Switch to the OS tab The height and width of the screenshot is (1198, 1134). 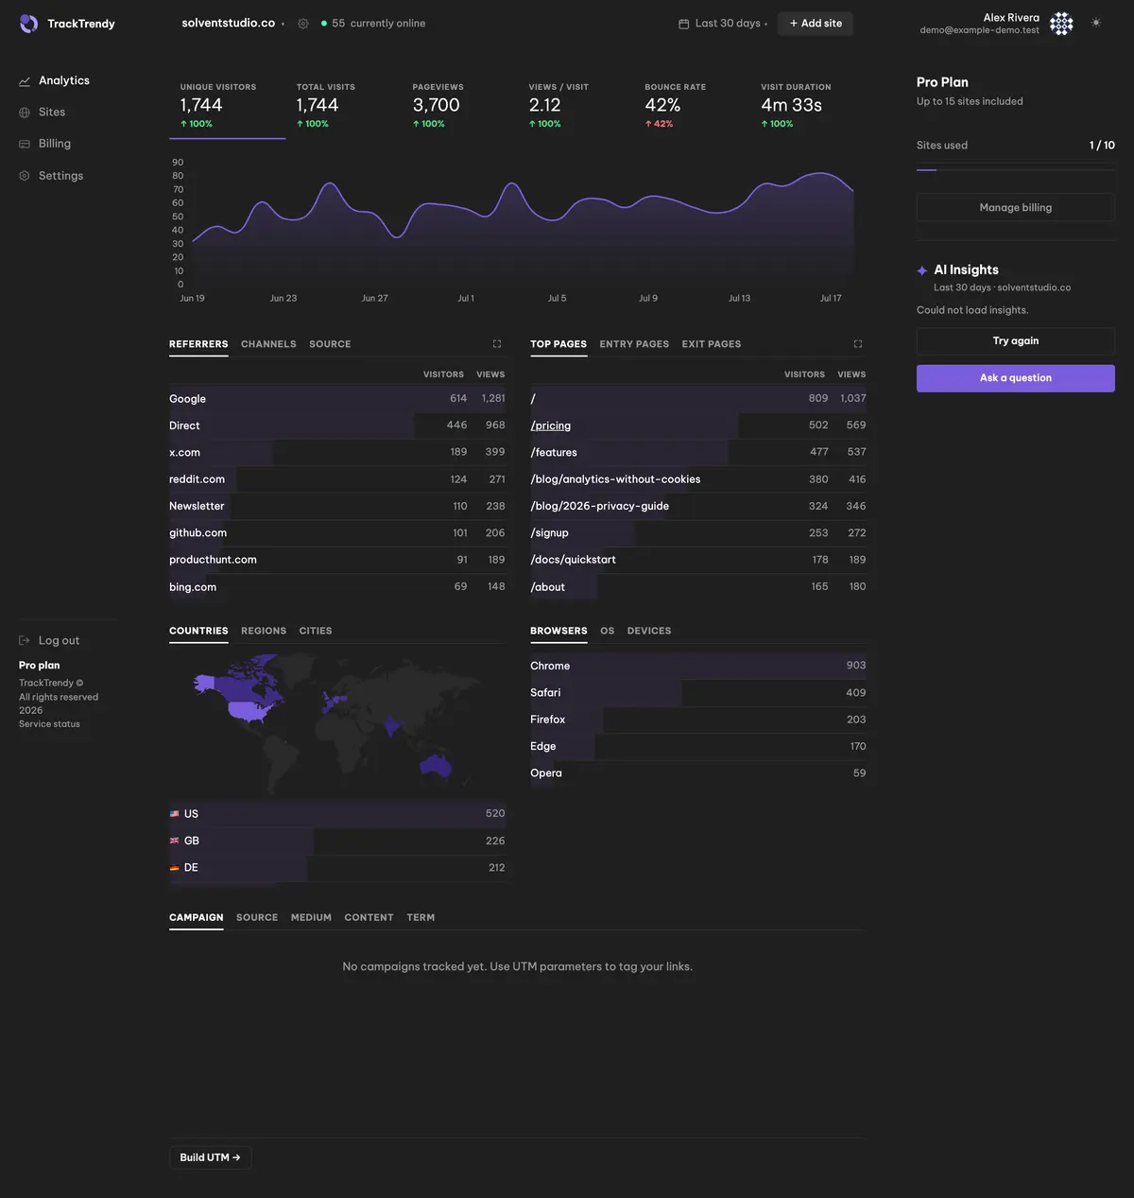608,631
